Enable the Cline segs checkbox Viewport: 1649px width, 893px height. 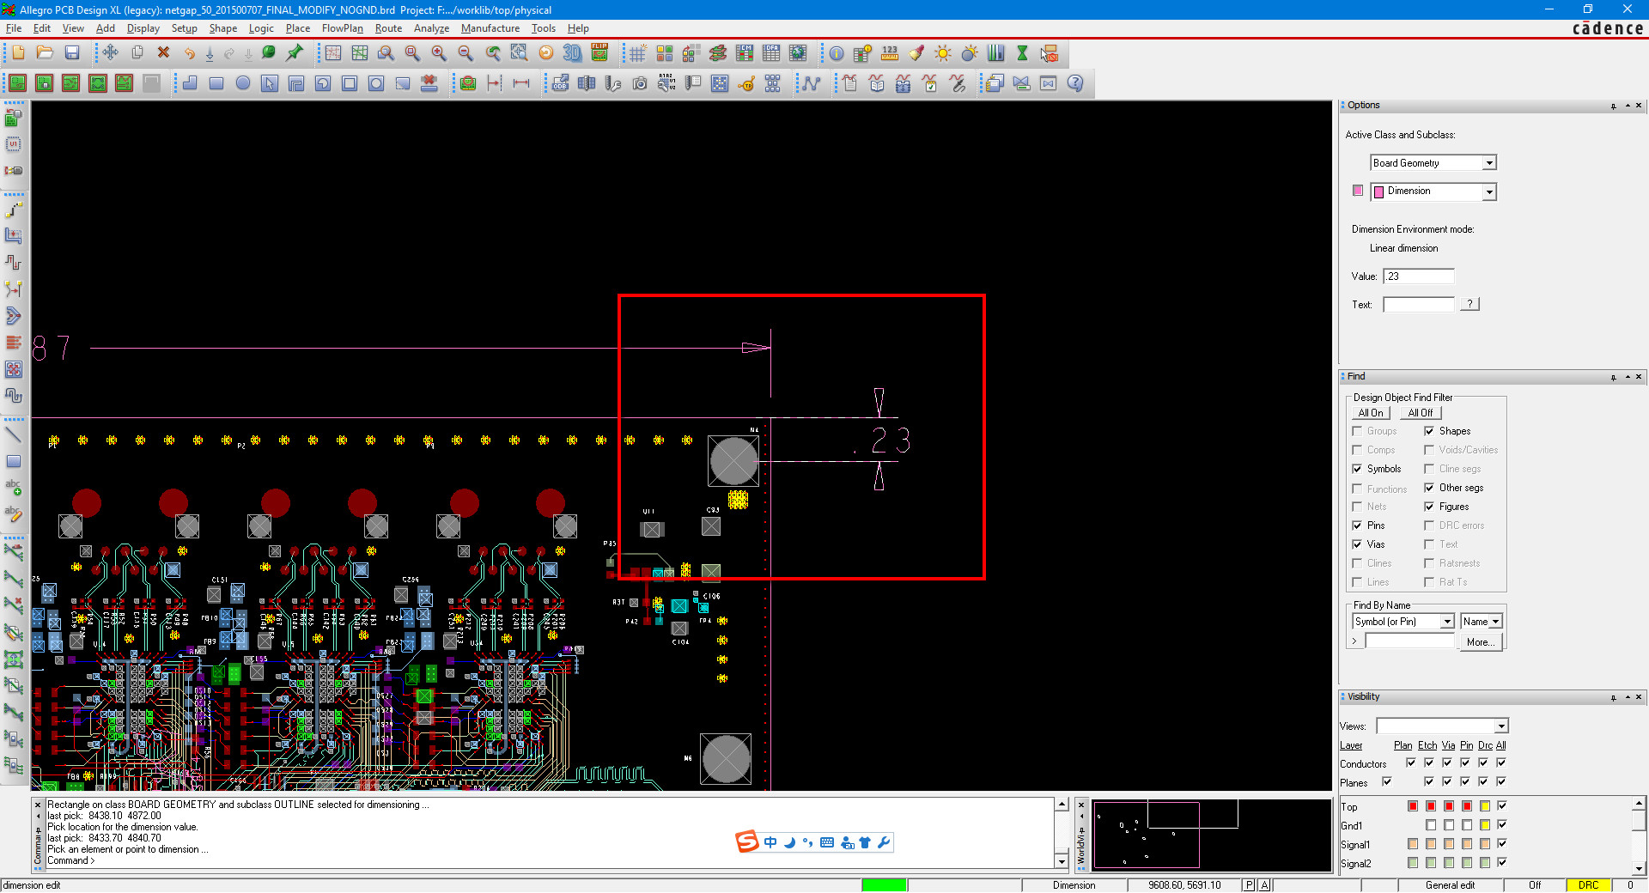[x=1429, y=469]
